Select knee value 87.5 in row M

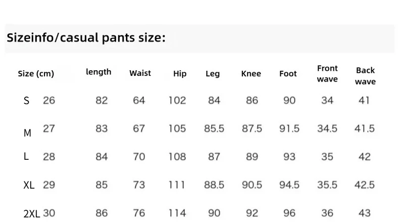tap(252, 128)
